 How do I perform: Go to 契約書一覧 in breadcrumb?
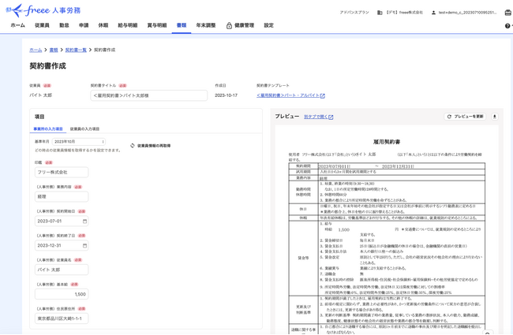coord(76,50)
